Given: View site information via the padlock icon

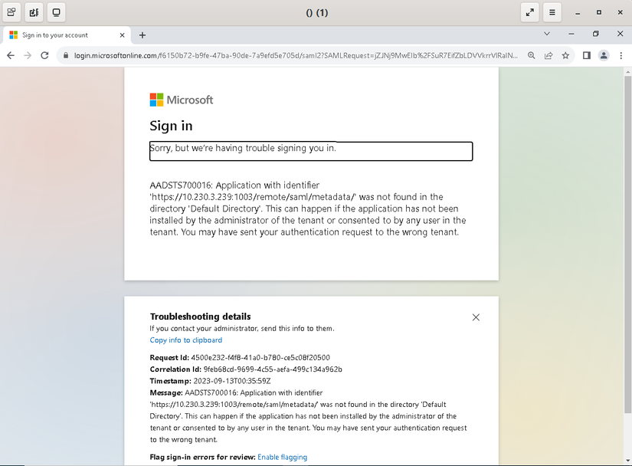Looking at the screenshot, I should coord(66,56).
